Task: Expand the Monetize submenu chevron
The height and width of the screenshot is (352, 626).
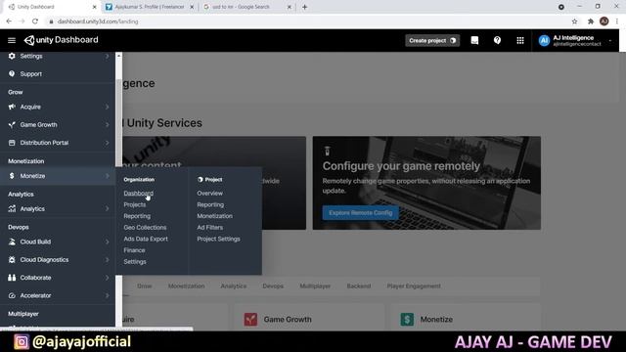Action: (107, 176)
